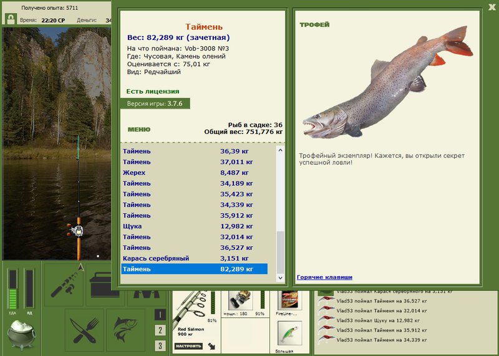Open the knife and fork food icon
Image resolution: width=499 pixels, height=356 pixels.
pos(84,330)
